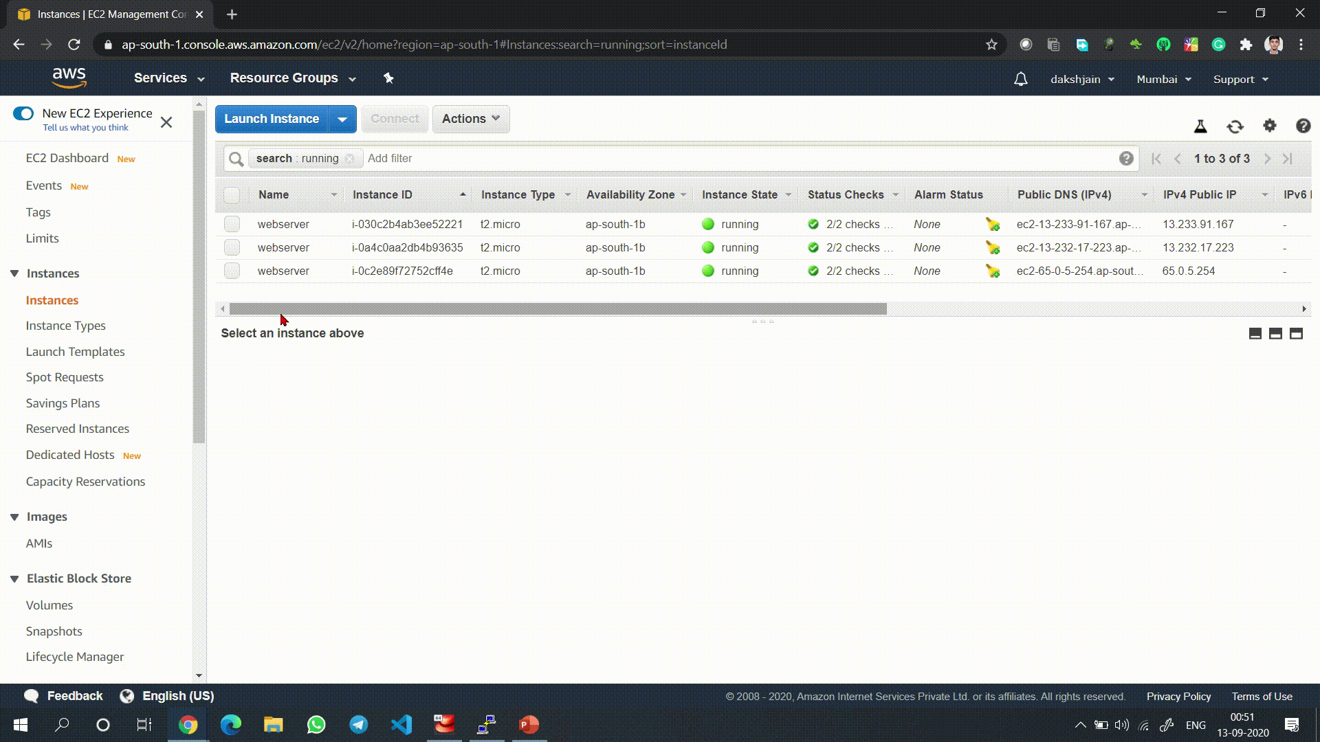Select checkbox for instance i-0c2e89f72752cff4e
1320x742 pixels.
[232, 271]
